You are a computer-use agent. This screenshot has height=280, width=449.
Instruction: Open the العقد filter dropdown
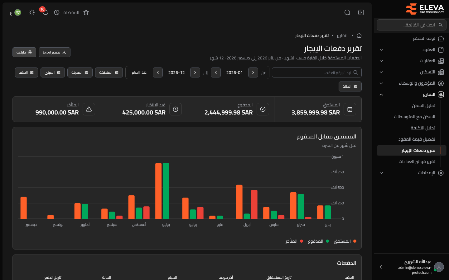click(x=27, y=72)
